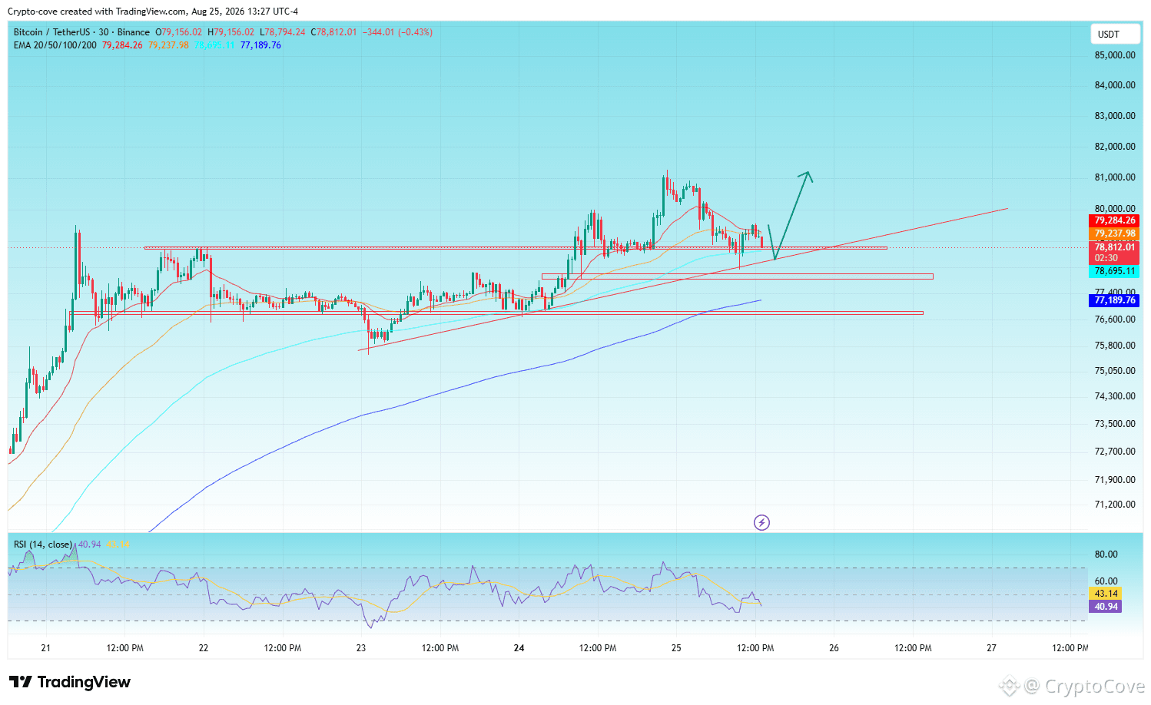Image resolution: width=1151 pixels, height=705 pixels.
Task: Click the 71,200.00 price axis label
Action: 1115,505
